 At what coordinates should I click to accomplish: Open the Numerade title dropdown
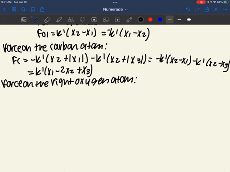pos(115,10)
